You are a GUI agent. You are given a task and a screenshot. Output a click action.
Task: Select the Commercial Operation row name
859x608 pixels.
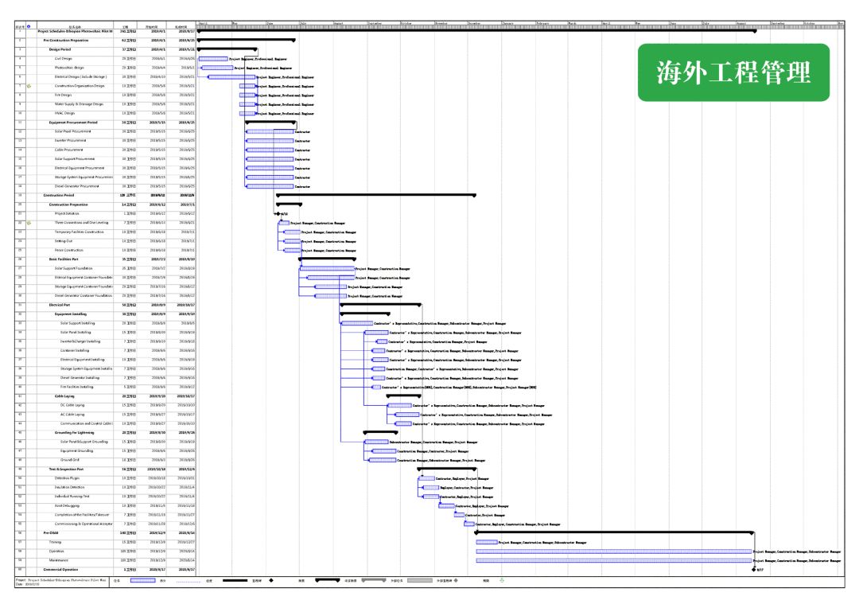pyautogui.click(x=60, y=570)
